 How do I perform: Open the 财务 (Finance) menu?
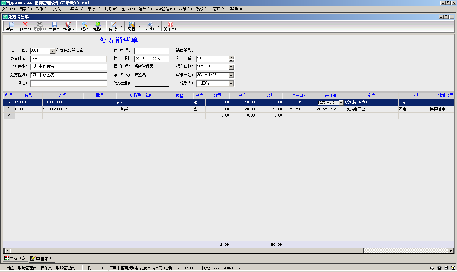click(x=111, y=9)
